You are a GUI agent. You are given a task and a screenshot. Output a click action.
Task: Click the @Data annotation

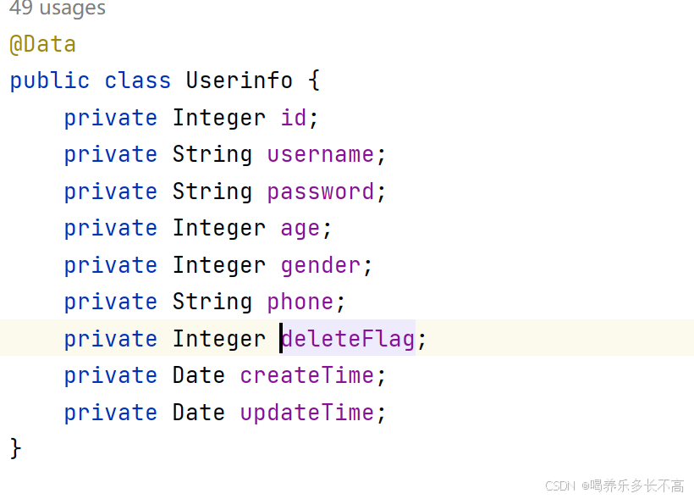pyautogui.click(x=43, y=44)
